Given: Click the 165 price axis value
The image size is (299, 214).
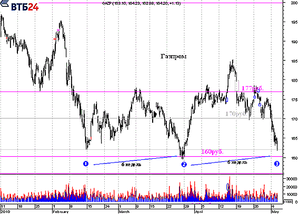Looking at the screenshot, I should pos(294,139).
